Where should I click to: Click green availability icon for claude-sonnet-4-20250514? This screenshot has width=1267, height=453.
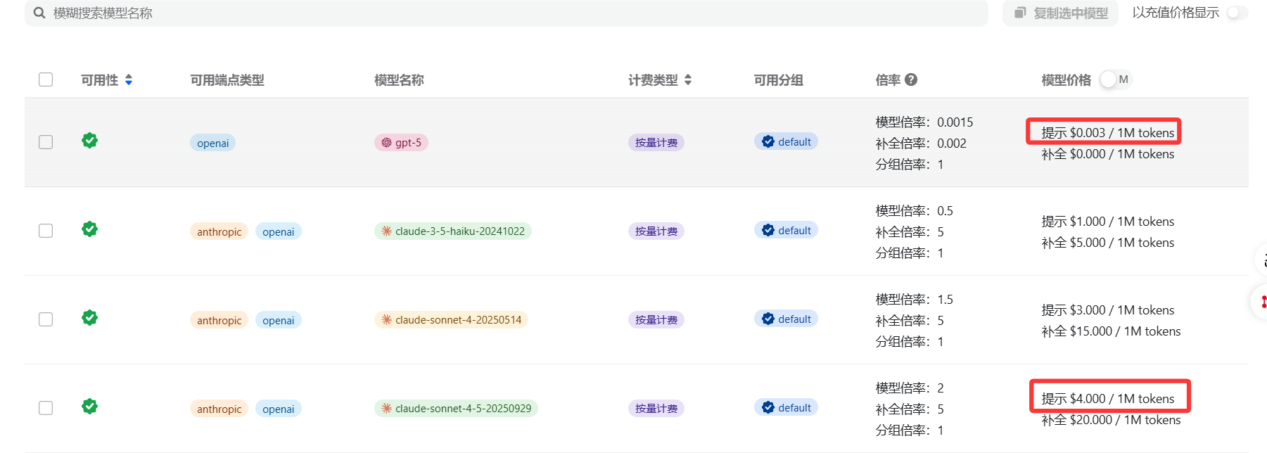89,318
